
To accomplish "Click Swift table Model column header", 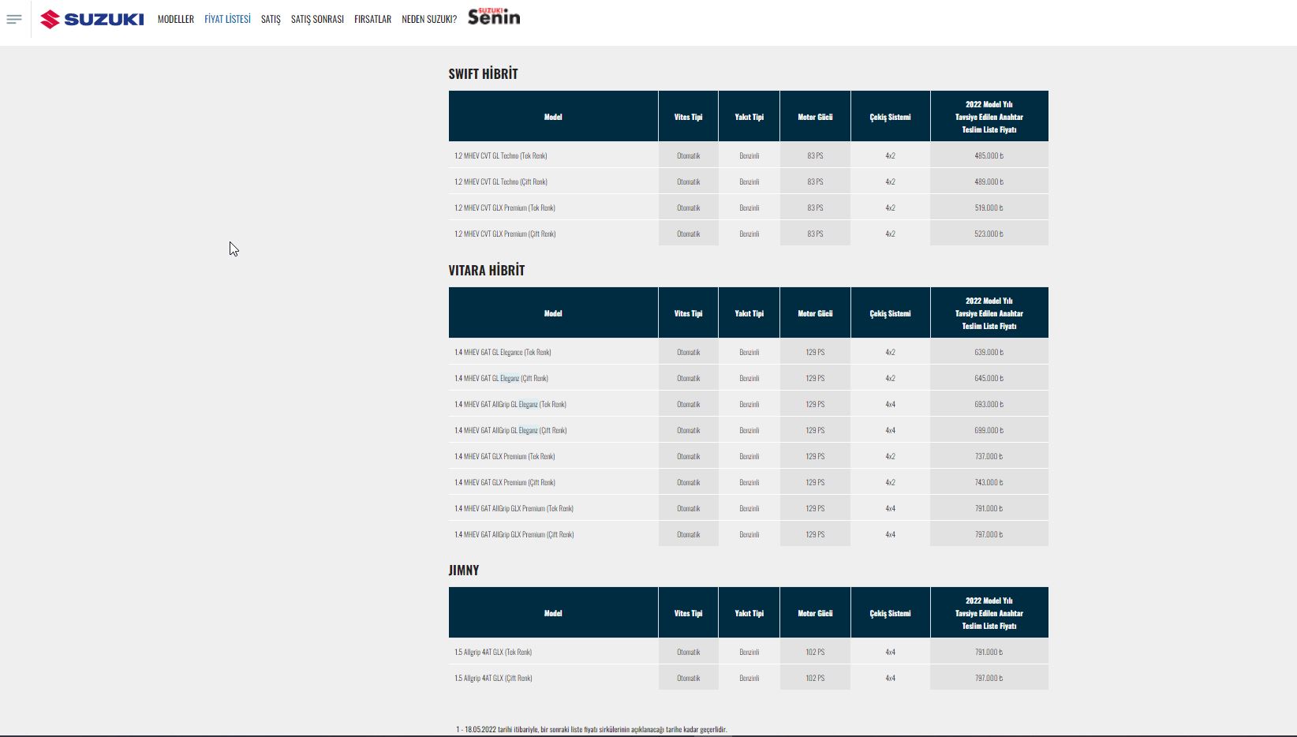I will [553, 116].
